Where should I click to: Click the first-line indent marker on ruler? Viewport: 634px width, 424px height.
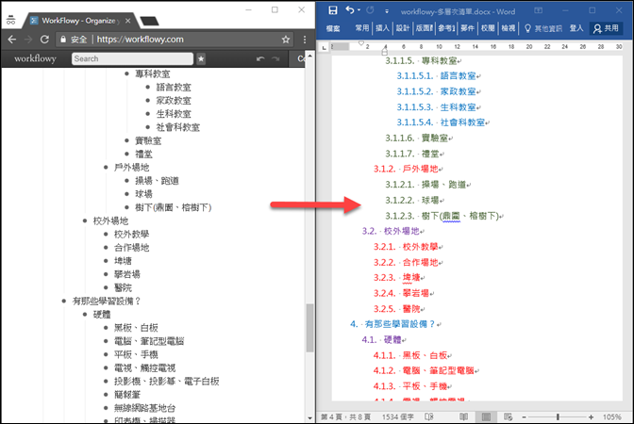coord(361,43)
